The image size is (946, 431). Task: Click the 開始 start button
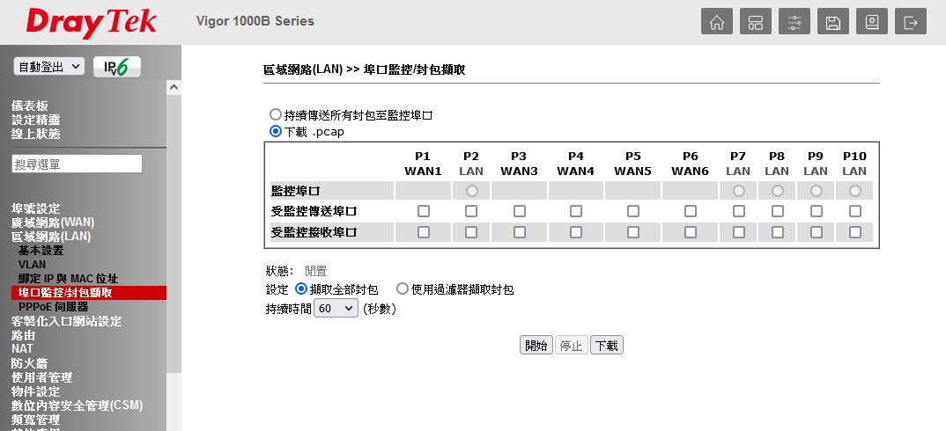(x=536, y=346)
